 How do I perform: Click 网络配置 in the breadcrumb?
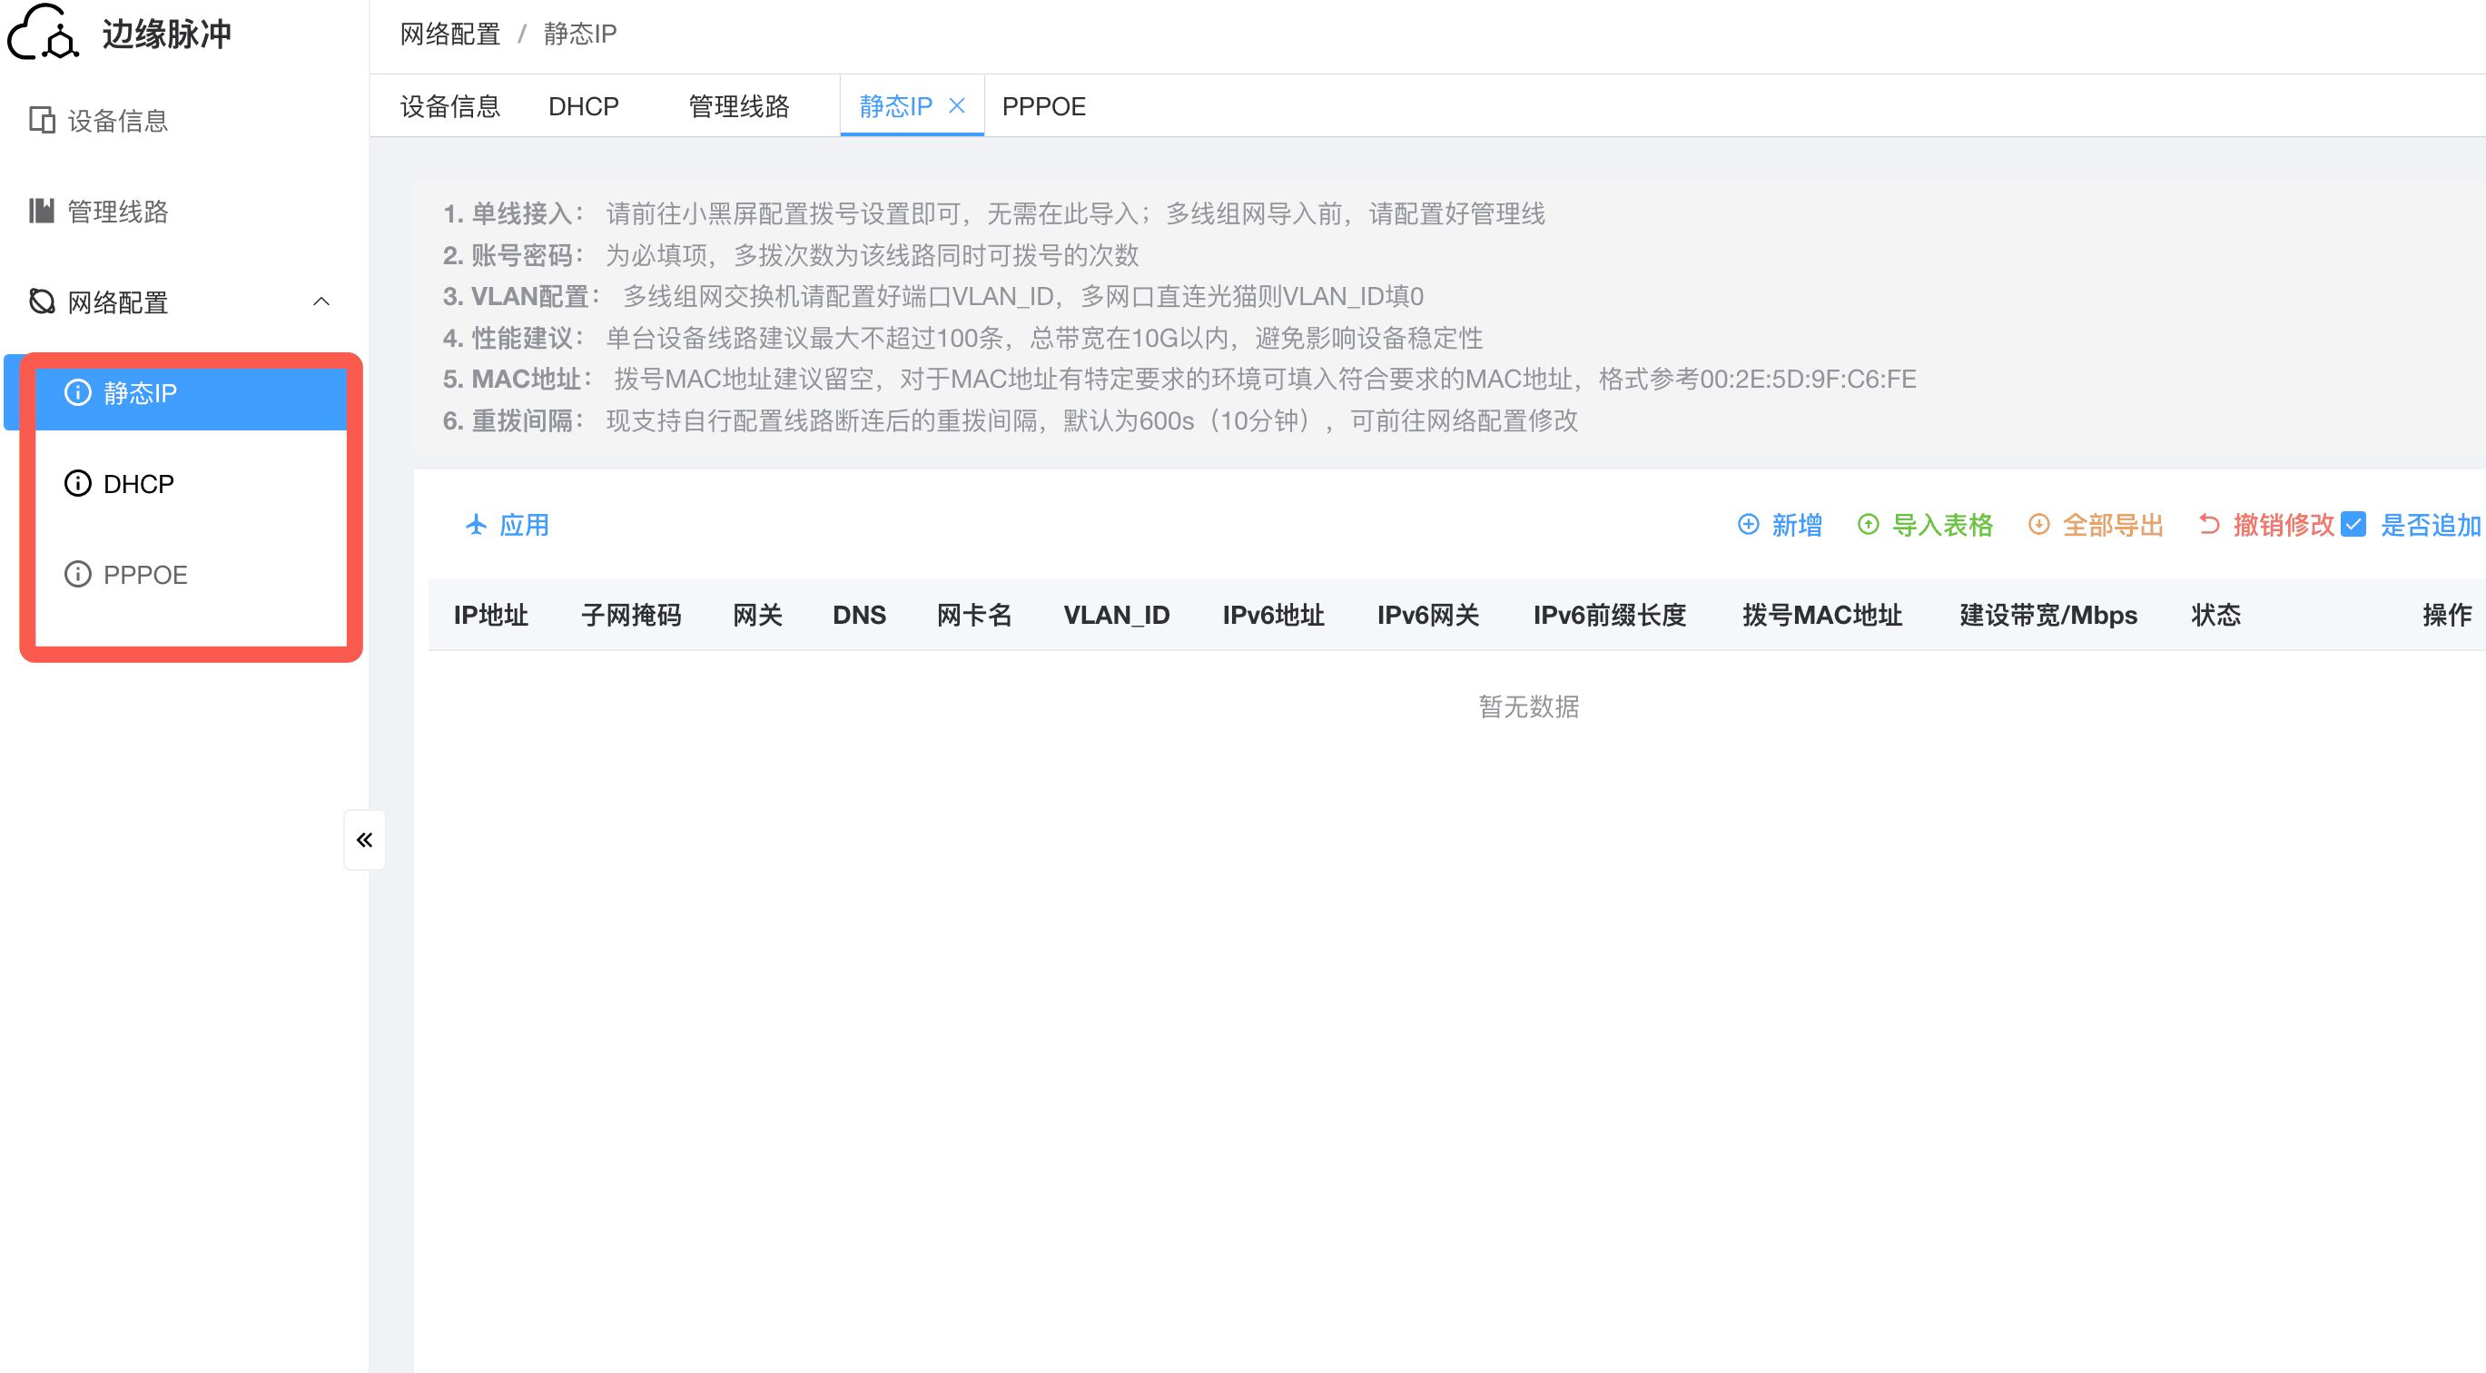click(x=449, y=34)
